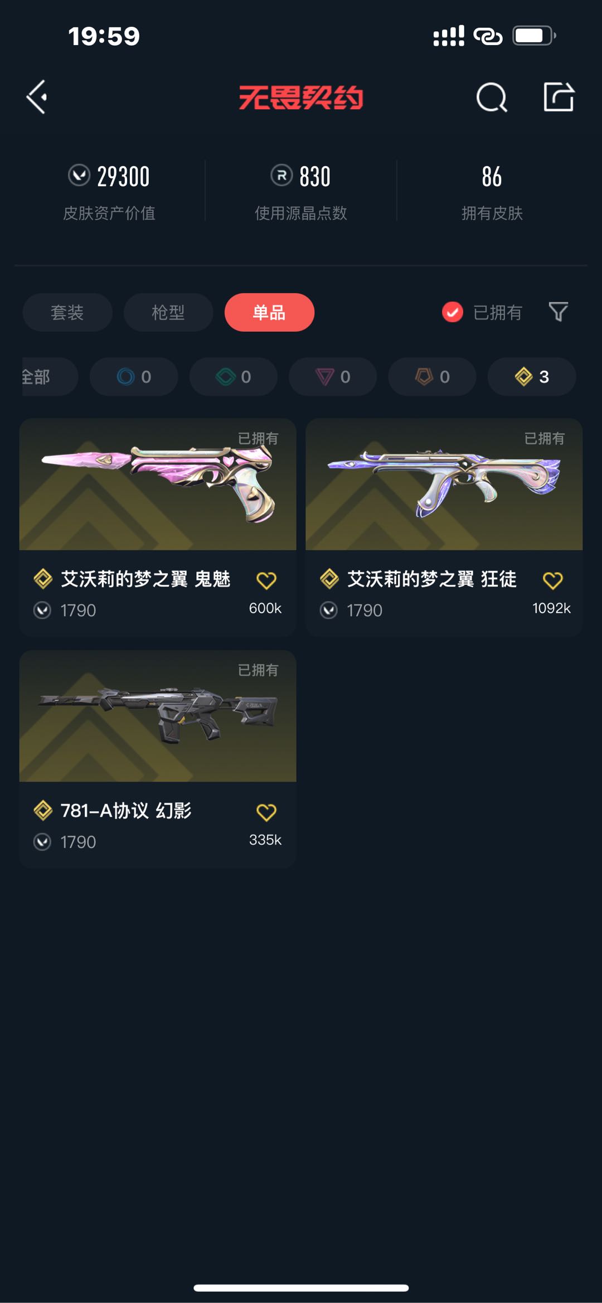
Task: Filter by green diamond rarity tier
Action: (234, 377)
